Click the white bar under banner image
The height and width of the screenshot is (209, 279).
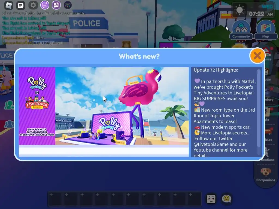point(104,151)
